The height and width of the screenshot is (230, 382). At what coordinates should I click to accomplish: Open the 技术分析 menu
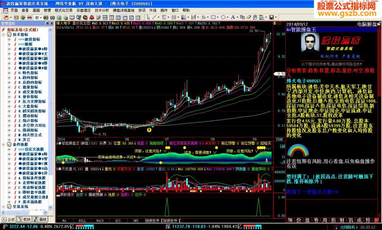pos(102,10)
